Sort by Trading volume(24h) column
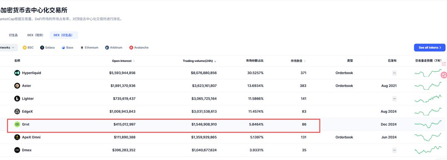This screenshot has height=160, width=447. click(199, 61)
